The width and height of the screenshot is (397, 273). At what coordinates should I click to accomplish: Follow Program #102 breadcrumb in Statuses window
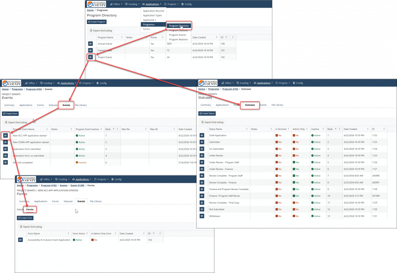tap(230, 89)
